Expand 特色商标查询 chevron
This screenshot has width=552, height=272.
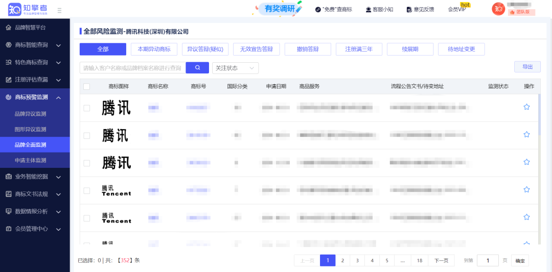[58, 63]
